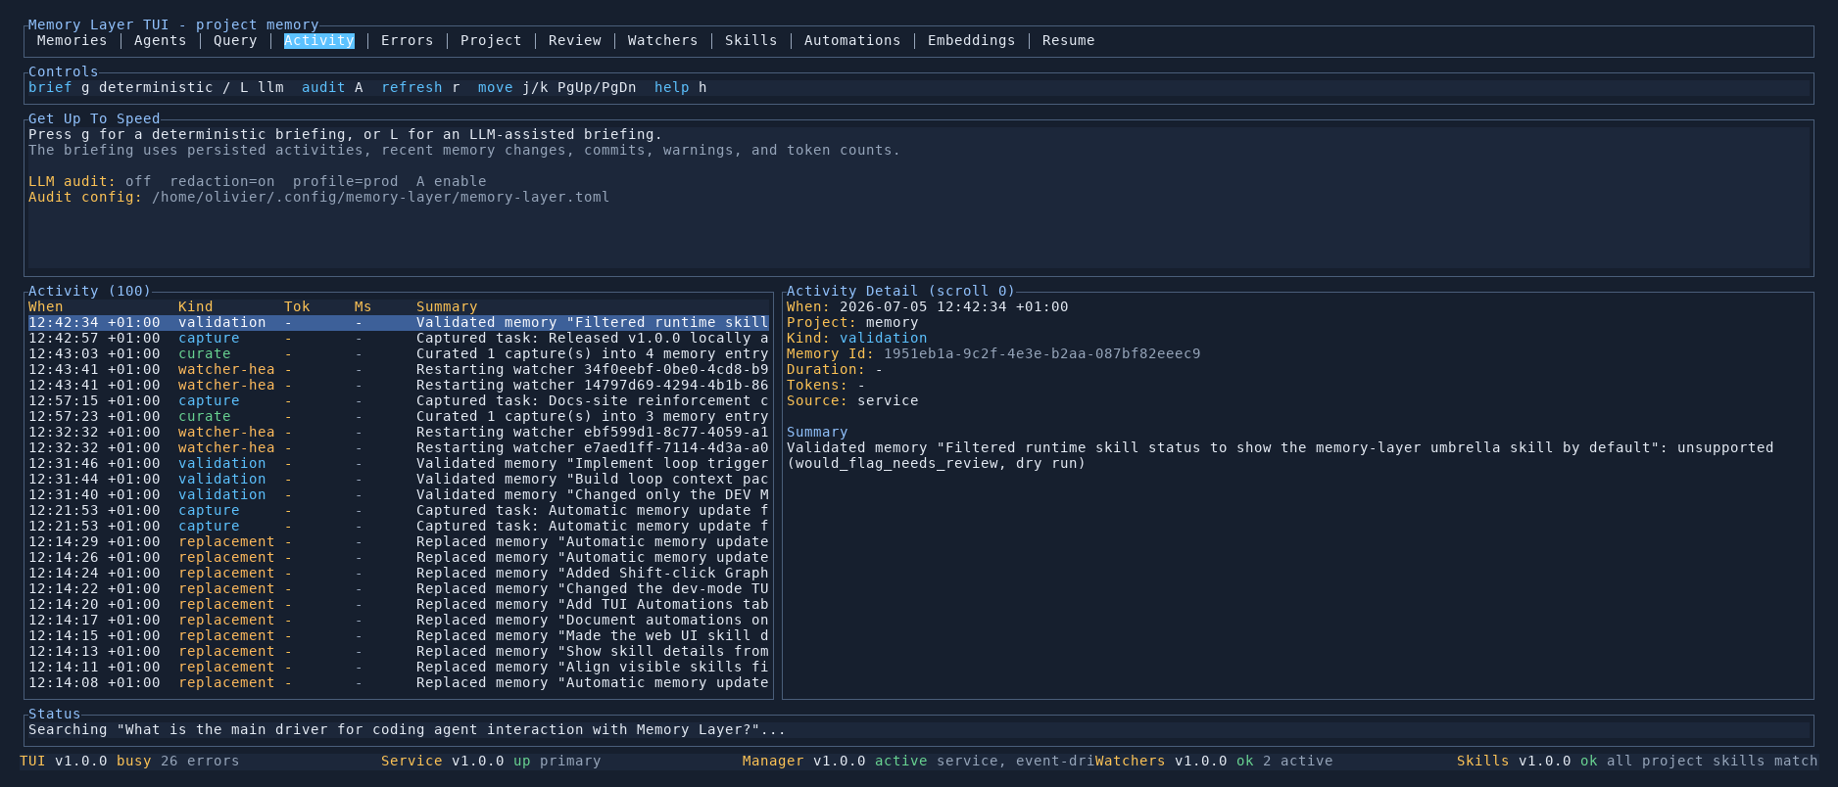Select the 12:57:15 Docs-site capture row
The height and width of the screenshot is (787, 1838).
point(399,400)
